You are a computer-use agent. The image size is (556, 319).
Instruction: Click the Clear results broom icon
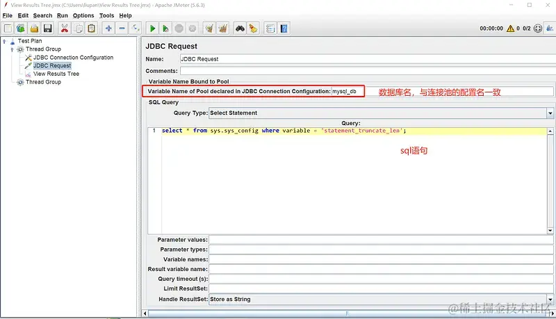click(x=210, y=28)
